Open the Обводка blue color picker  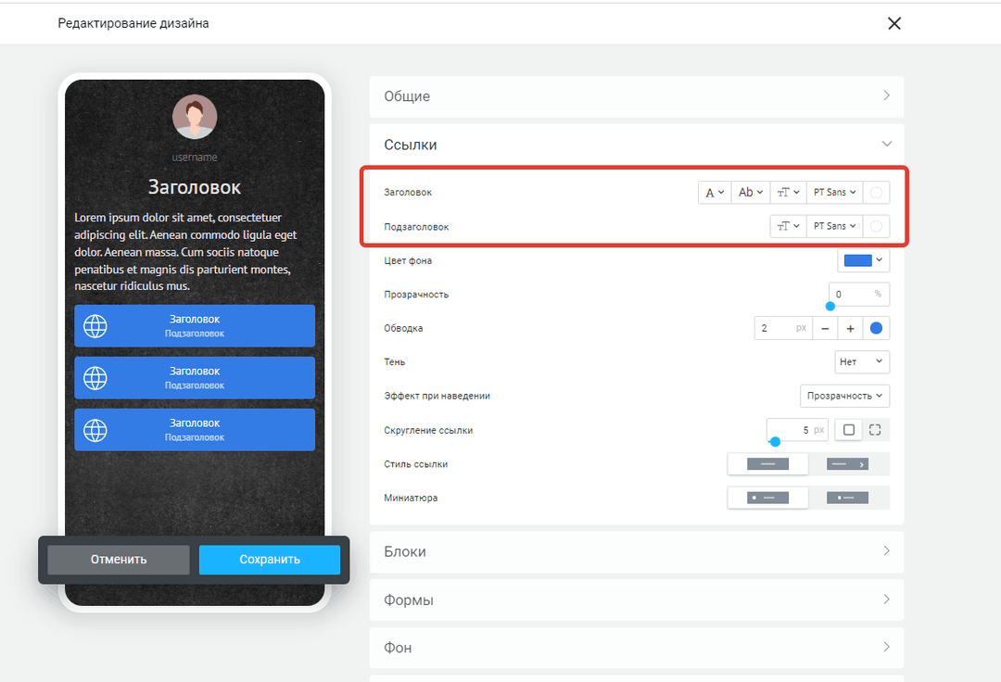[876, 328]
